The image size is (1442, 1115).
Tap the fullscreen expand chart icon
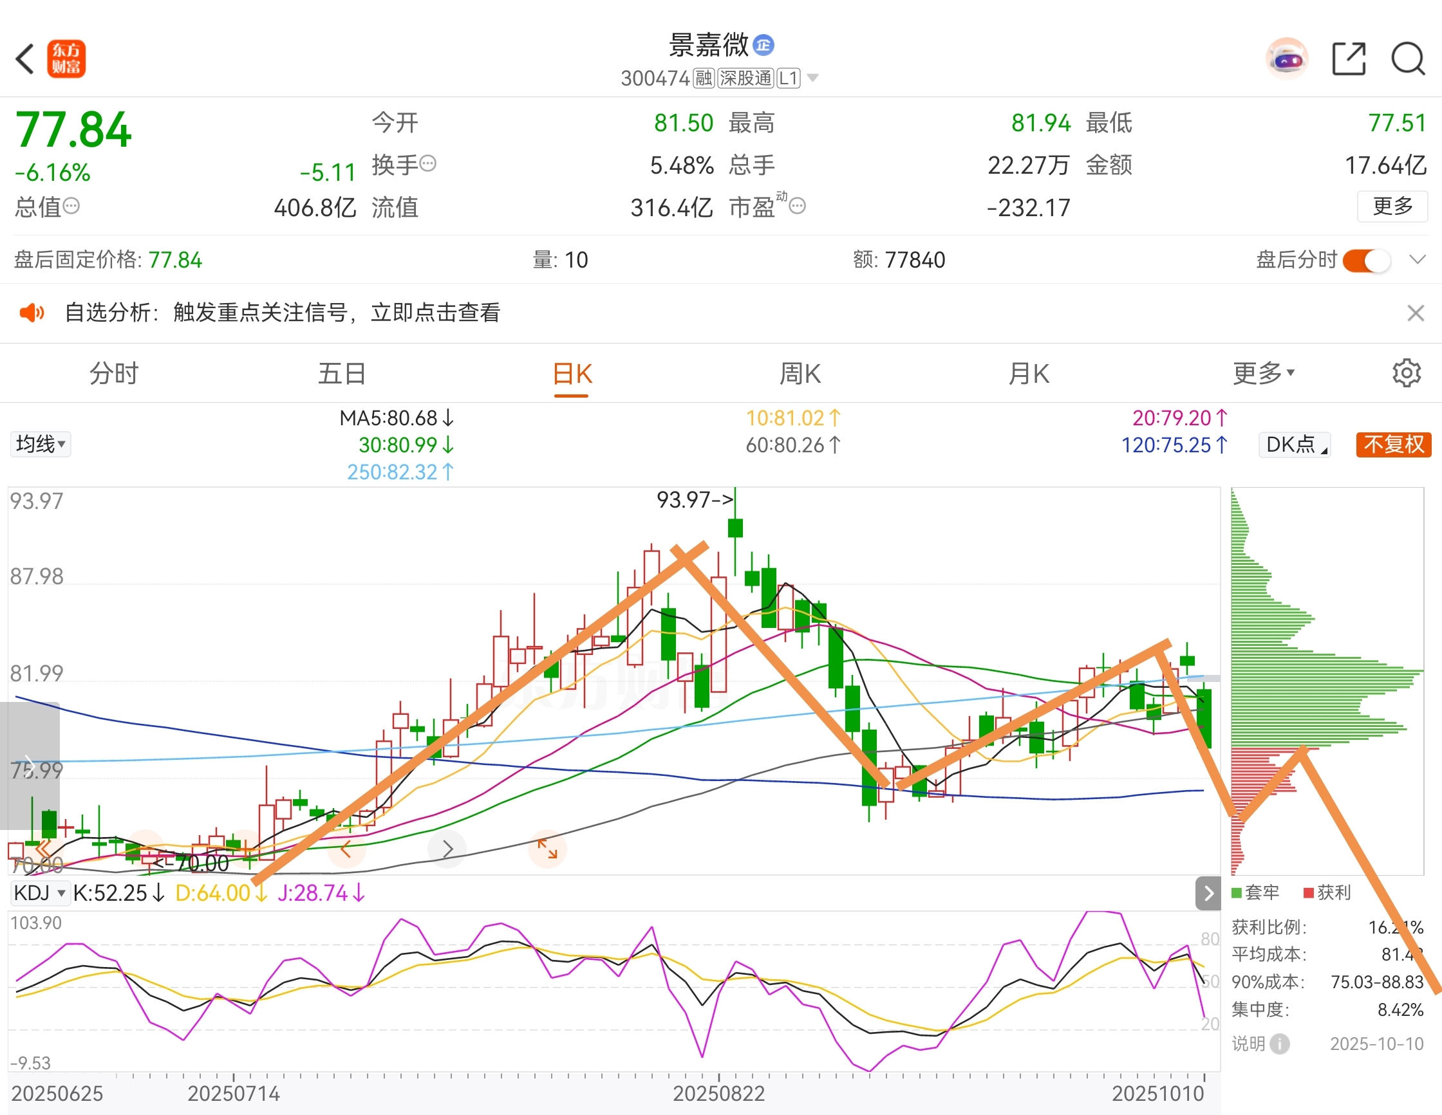coord(547,849)
